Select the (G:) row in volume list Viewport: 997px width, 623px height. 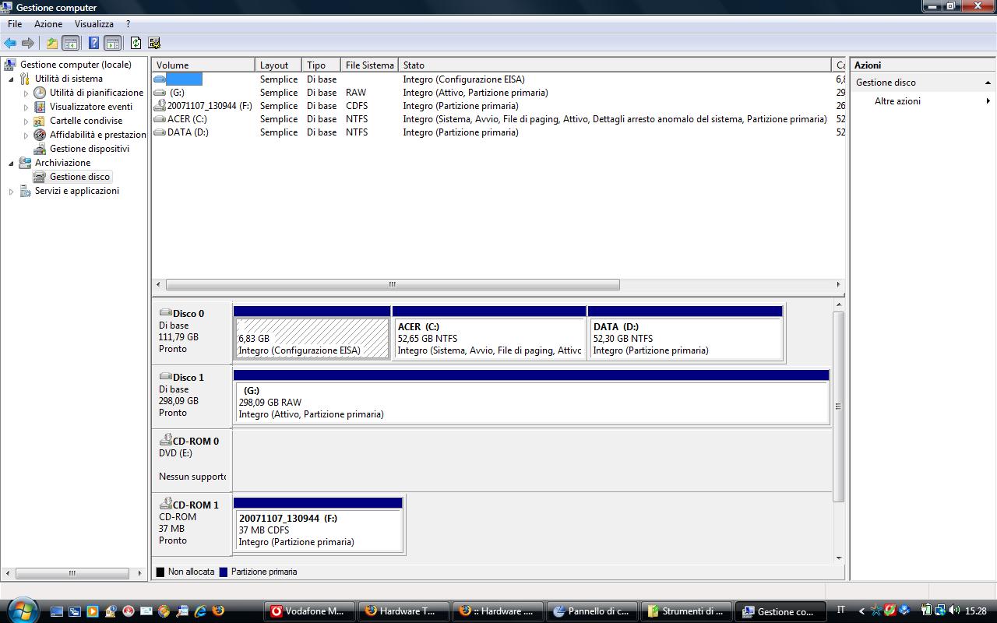(x=498, y=93)
